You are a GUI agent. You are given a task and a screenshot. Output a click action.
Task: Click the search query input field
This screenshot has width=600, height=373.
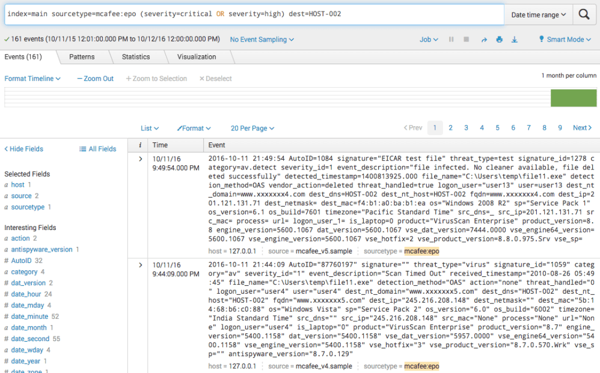click(253, 14)
